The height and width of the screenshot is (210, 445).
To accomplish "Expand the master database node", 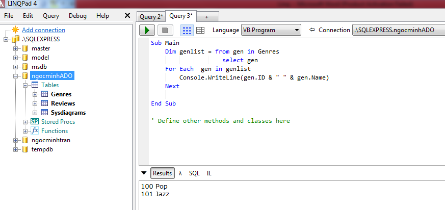I will 16,48.
